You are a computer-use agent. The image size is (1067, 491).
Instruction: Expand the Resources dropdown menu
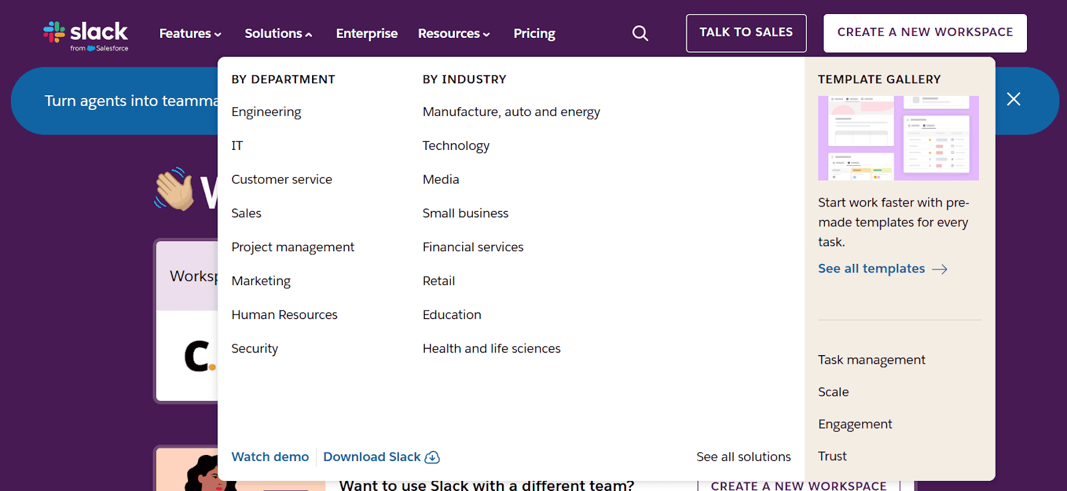(453, 33)
